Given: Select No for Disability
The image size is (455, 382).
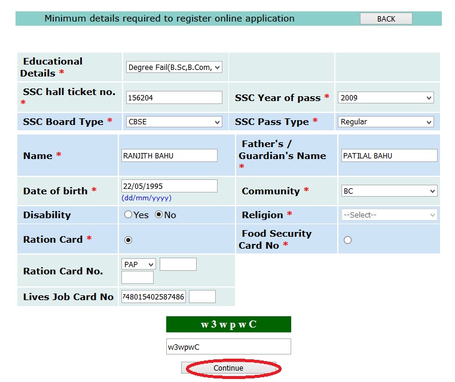Looking at the screenshot, I should (159, 215).
